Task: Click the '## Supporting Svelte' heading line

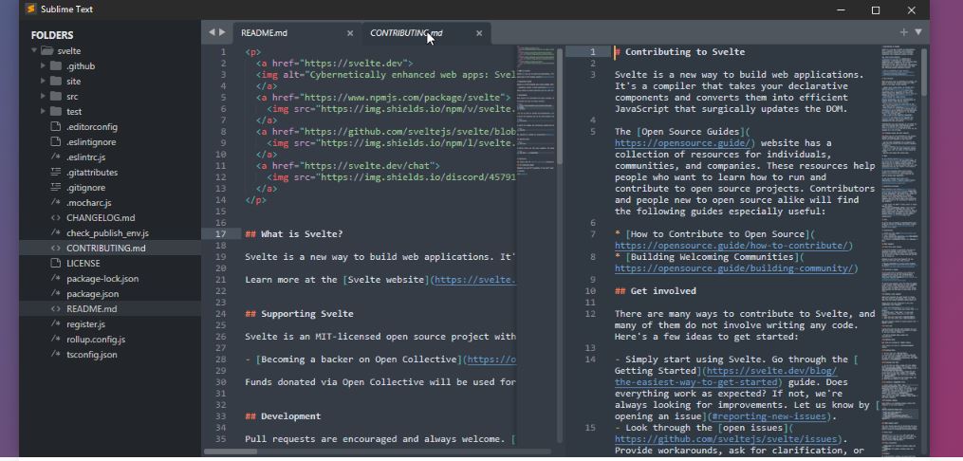Action: (299, 314)
